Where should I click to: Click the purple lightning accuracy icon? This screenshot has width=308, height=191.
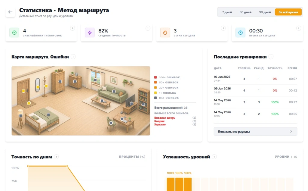(90, 33)
